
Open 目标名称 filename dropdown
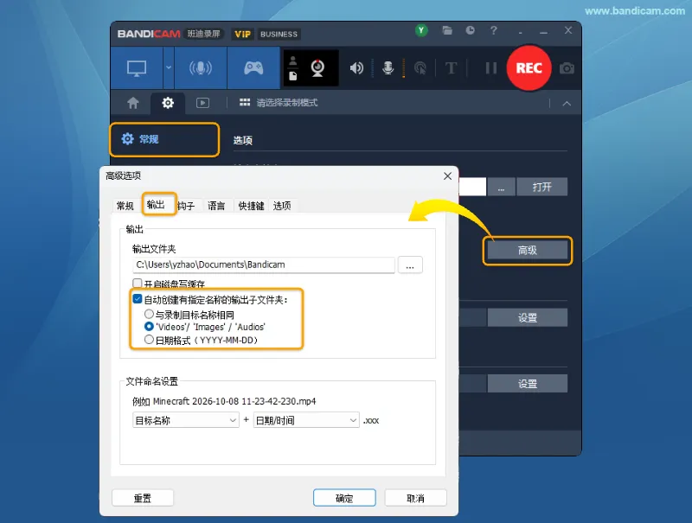pos(186,420)
